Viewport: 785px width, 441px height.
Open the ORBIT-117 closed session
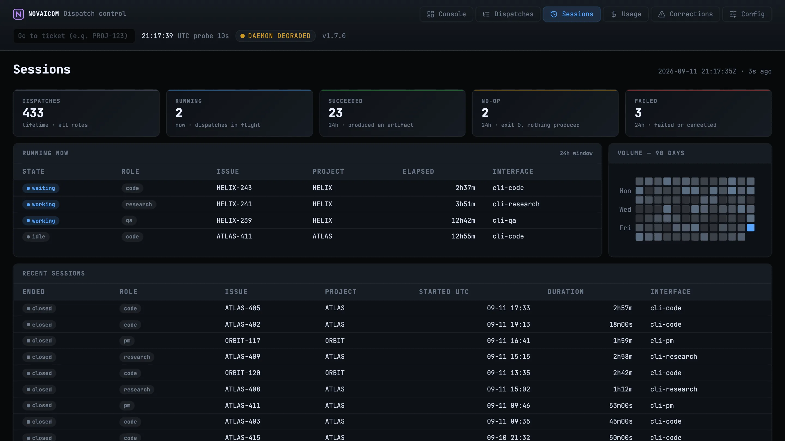(392, 341)
